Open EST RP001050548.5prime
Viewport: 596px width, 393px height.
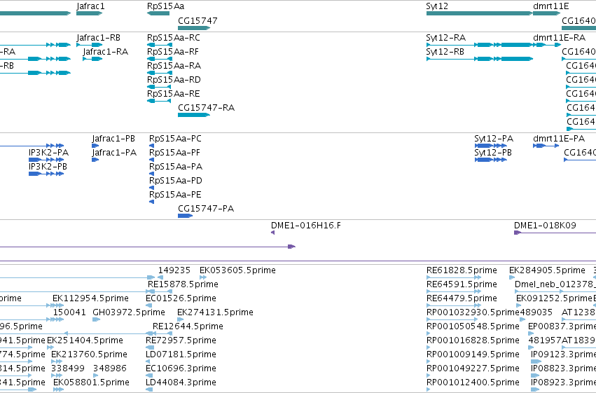[473, 327]
